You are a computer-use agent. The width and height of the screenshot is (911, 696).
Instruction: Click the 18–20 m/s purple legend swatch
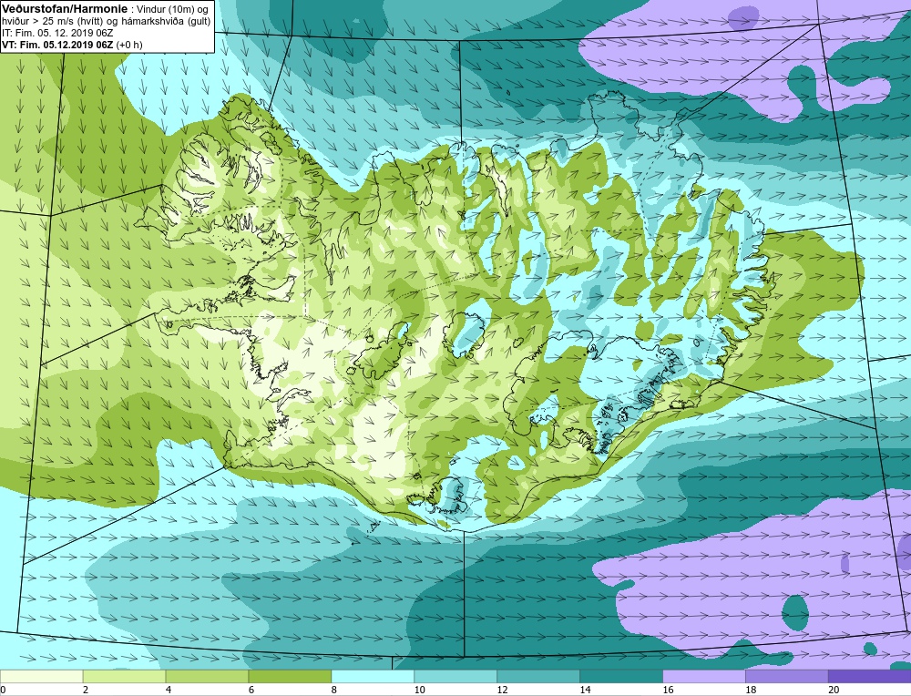tap(787, 676)
